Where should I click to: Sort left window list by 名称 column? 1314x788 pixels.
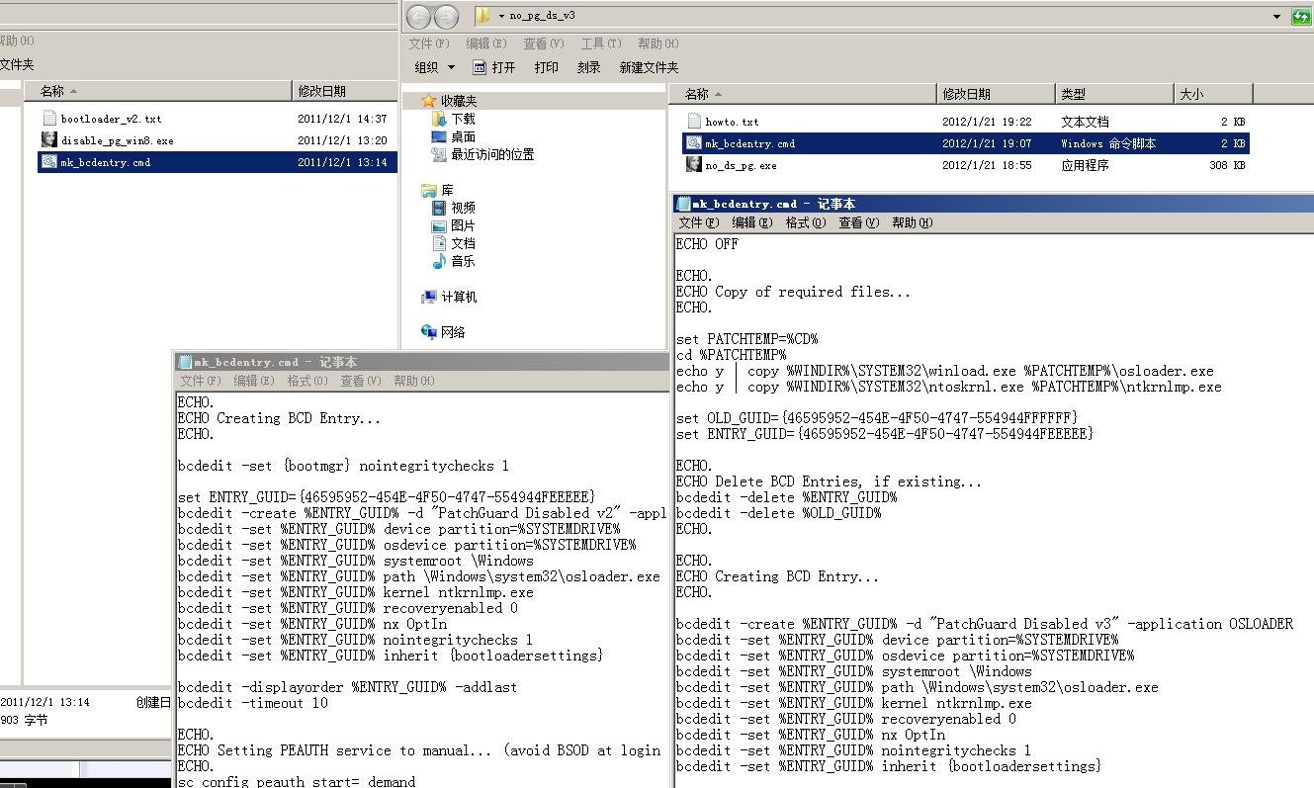pyautogui.click(x=158, y=91)
